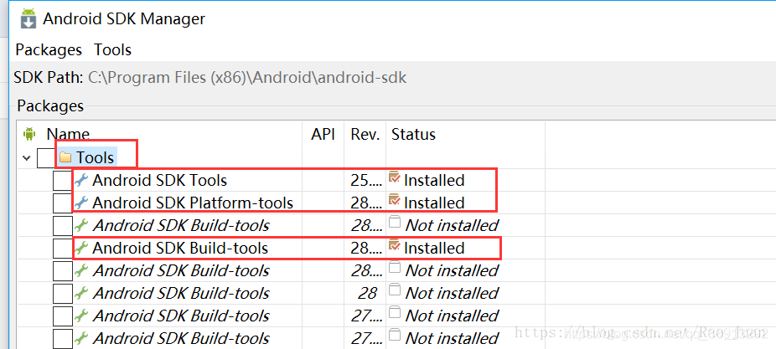Image resolution: width=776 pixels, height=349 pixels.
Task: Click the blue wrench icon of Android SDK Platform-tools
Action: 81,203
